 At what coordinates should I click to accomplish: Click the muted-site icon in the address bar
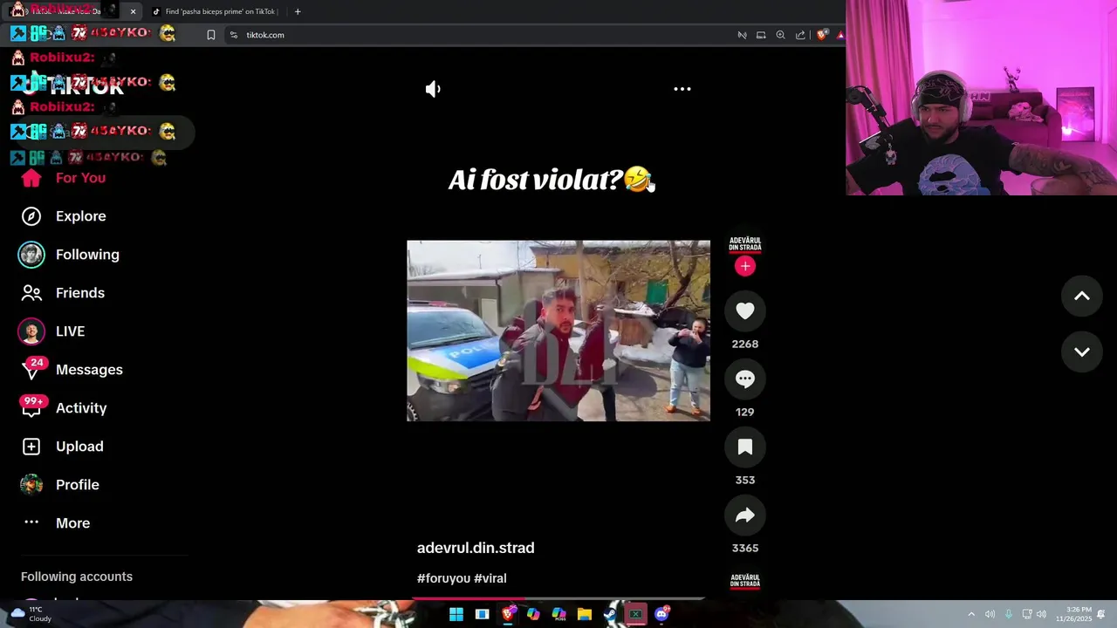742,35
